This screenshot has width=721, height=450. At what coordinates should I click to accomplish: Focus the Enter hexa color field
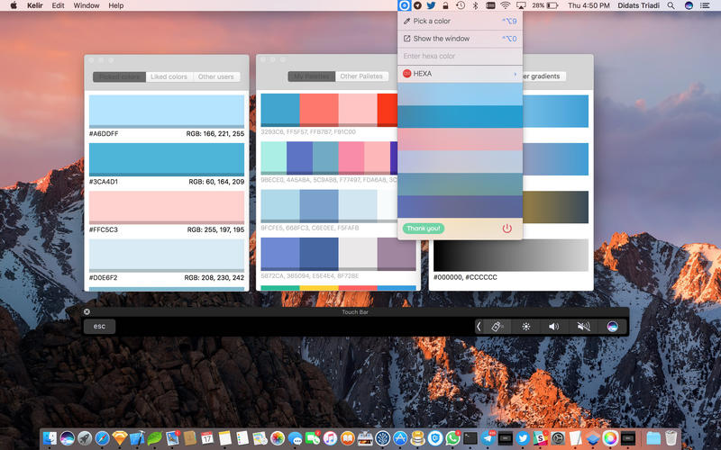460,56
